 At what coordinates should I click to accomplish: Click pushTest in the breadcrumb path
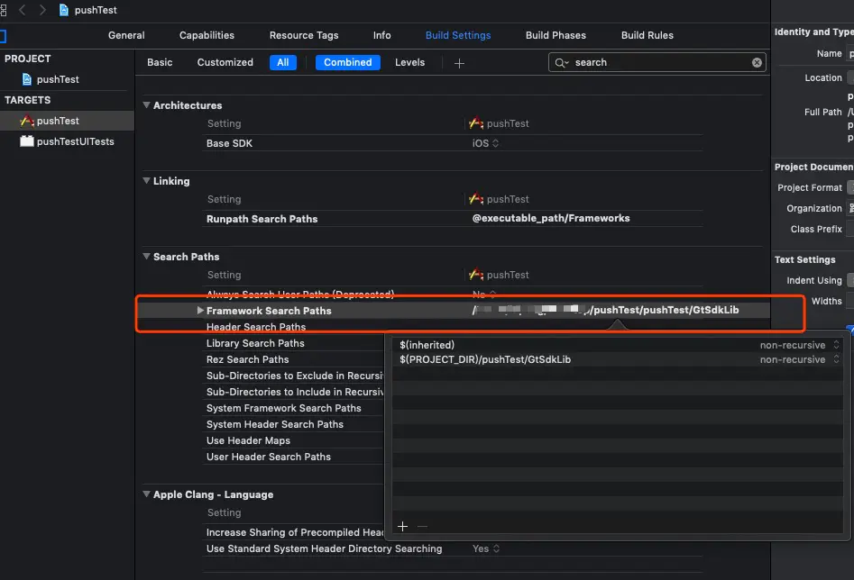96,10
